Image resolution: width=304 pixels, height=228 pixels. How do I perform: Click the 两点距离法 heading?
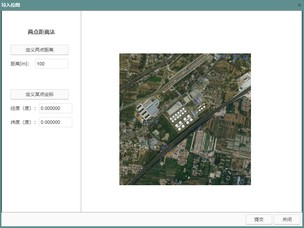coord(41,32)
